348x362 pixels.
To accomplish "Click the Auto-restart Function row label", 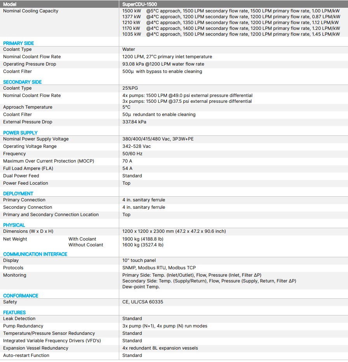I will tap(26, 355).
